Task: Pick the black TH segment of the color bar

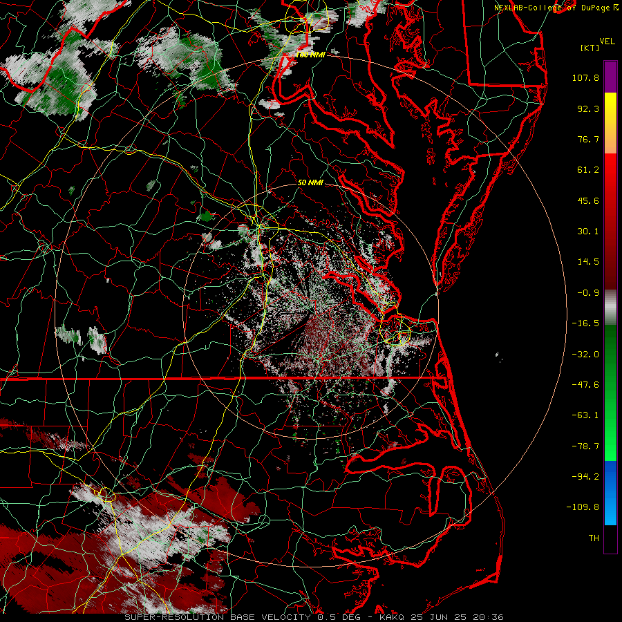Action: pyautogui.click(x=610, y=539)
